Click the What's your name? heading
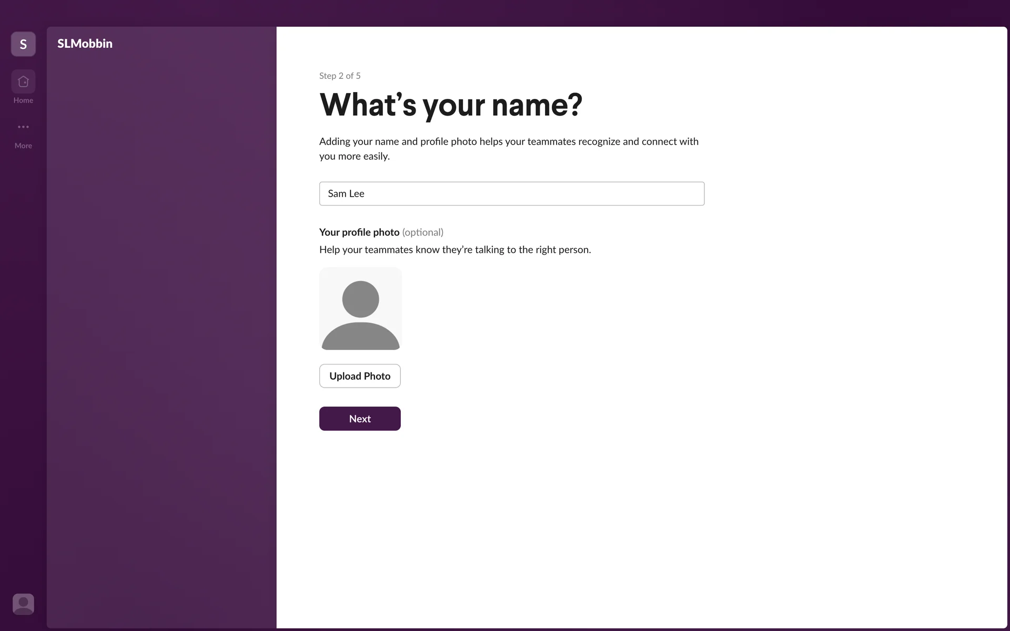Viewport: 1010px width, 631px height. click(x=450, y=105)
